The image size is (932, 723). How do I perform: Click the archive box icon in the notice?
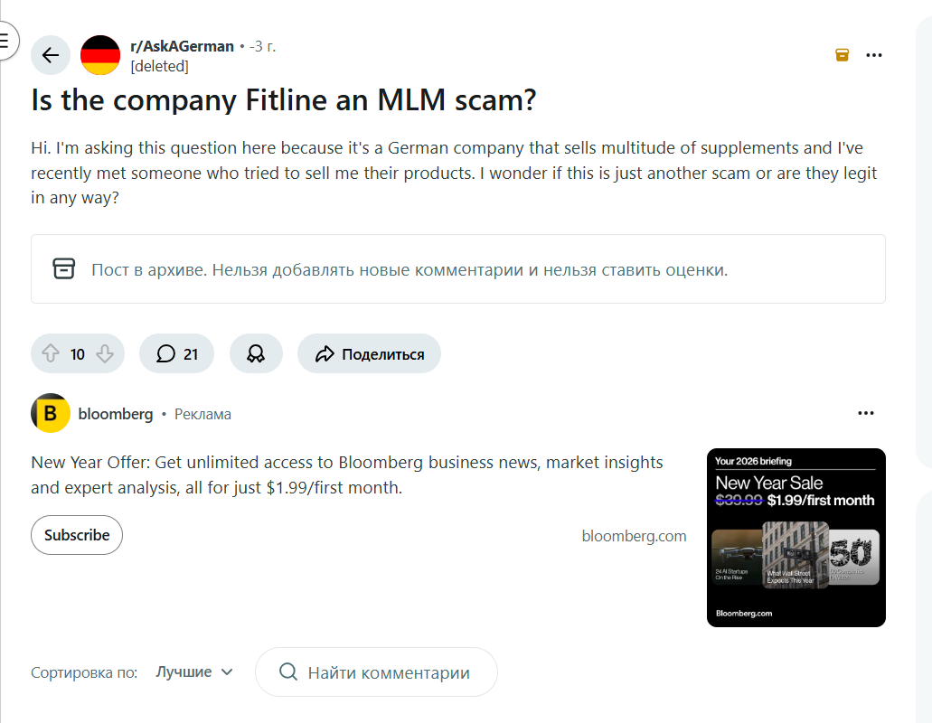tap(63, 269)
